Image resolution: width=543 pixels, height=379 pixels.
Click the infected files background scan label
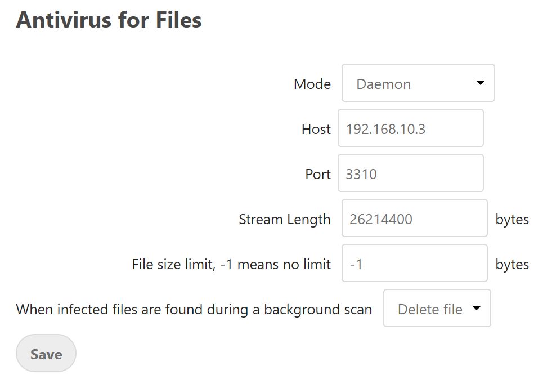click(x=194, y=309)
